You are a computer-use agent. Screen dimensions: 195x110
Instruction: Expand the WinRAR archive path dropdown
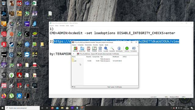click(137, 54)
